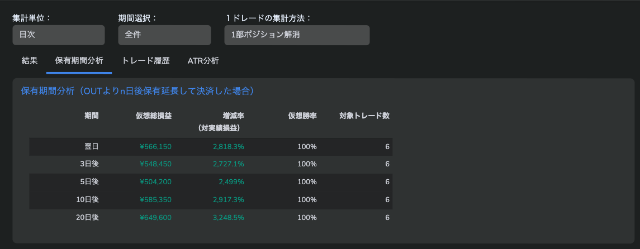Switch to the ATR分析 tab
The image size is (640, 249).
click(x=203, y=61)
